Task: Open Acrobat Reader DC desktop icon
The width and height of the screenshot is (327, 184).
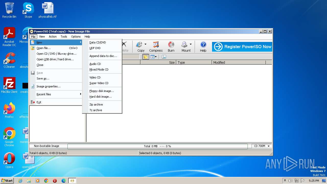Action: tap(9, 37)
